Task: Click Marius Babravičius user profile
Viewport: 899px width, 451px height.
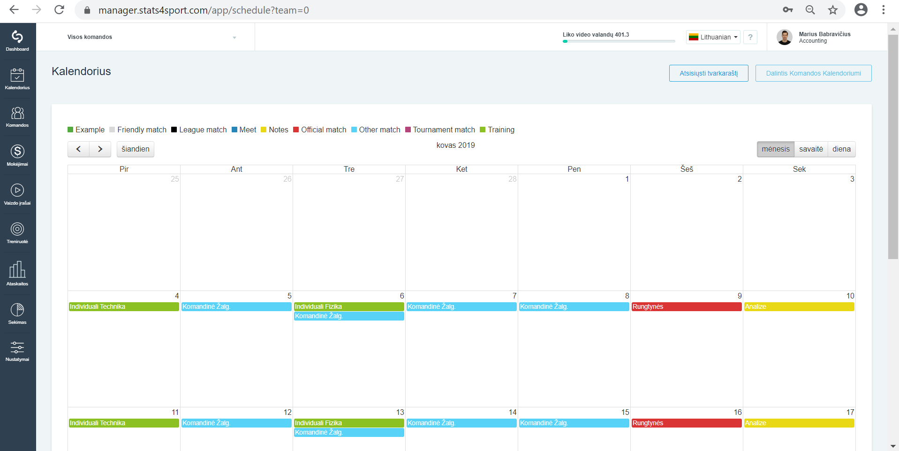Action: (814, 37)
